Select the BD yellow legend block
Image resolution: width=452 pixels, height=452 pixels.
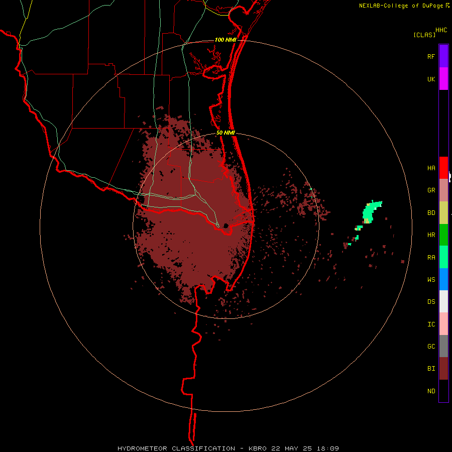point(443,212)
